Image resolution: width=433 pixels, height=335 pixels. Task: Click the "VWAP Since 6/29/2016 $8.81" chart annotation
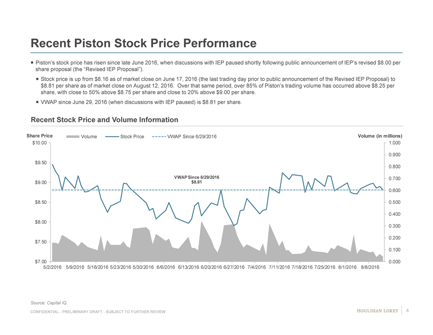pos(197,180)
